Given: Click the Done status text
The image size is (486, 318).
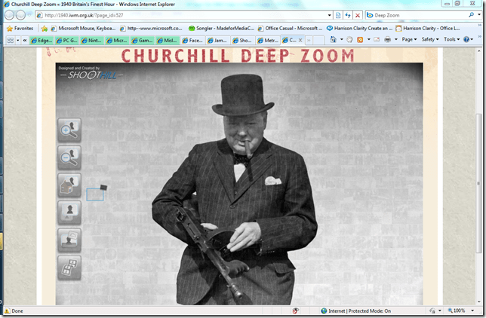Looking at the screenshot, I should pyautogui.click(x=17, y=311).
